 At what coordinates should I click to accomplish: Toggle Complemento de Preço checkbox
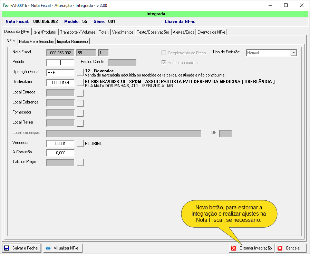pyautogui.click(x=164, y=53)
